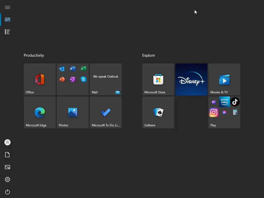Viewport: 264px width, 198px height.
Task: Switch to Pinned tiles view
Action: click(x=7, y=20)
